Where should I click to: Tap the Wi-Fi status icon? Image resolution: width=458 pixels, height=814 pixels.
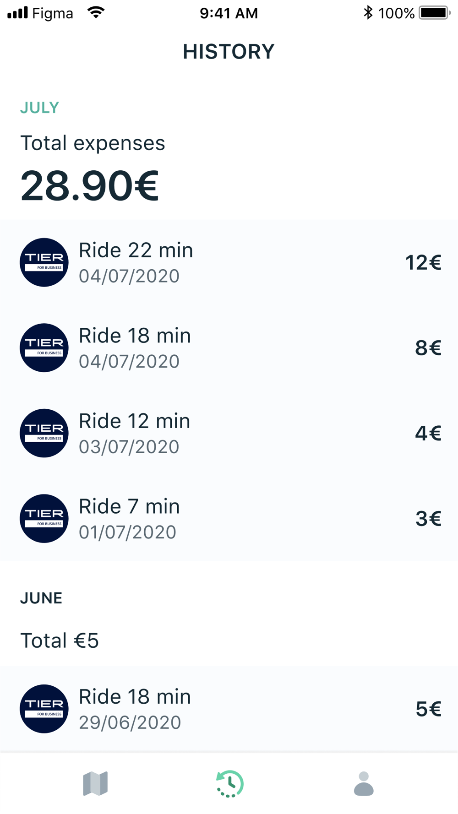(96, 13)
